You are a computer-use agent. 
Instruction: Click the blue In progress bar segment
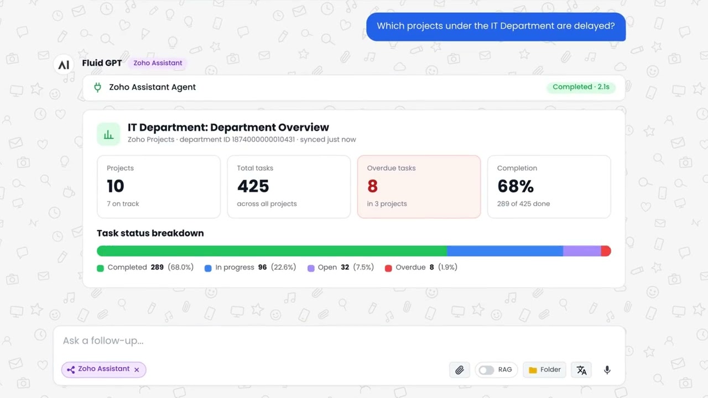click(505, 251)
